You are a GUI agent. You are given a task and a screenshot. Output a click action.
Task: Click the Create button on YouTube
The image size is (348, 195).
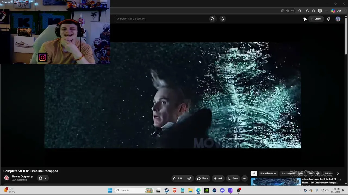point(316,19)
